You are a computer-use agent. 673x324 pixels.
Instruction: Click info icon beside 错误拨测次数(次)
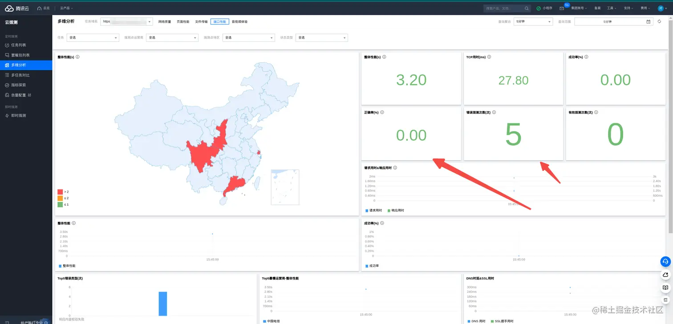point(494,112)
